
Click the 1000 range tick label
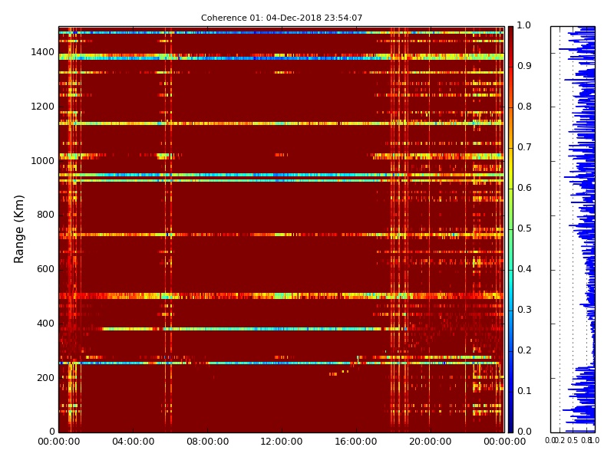[43, 161]
